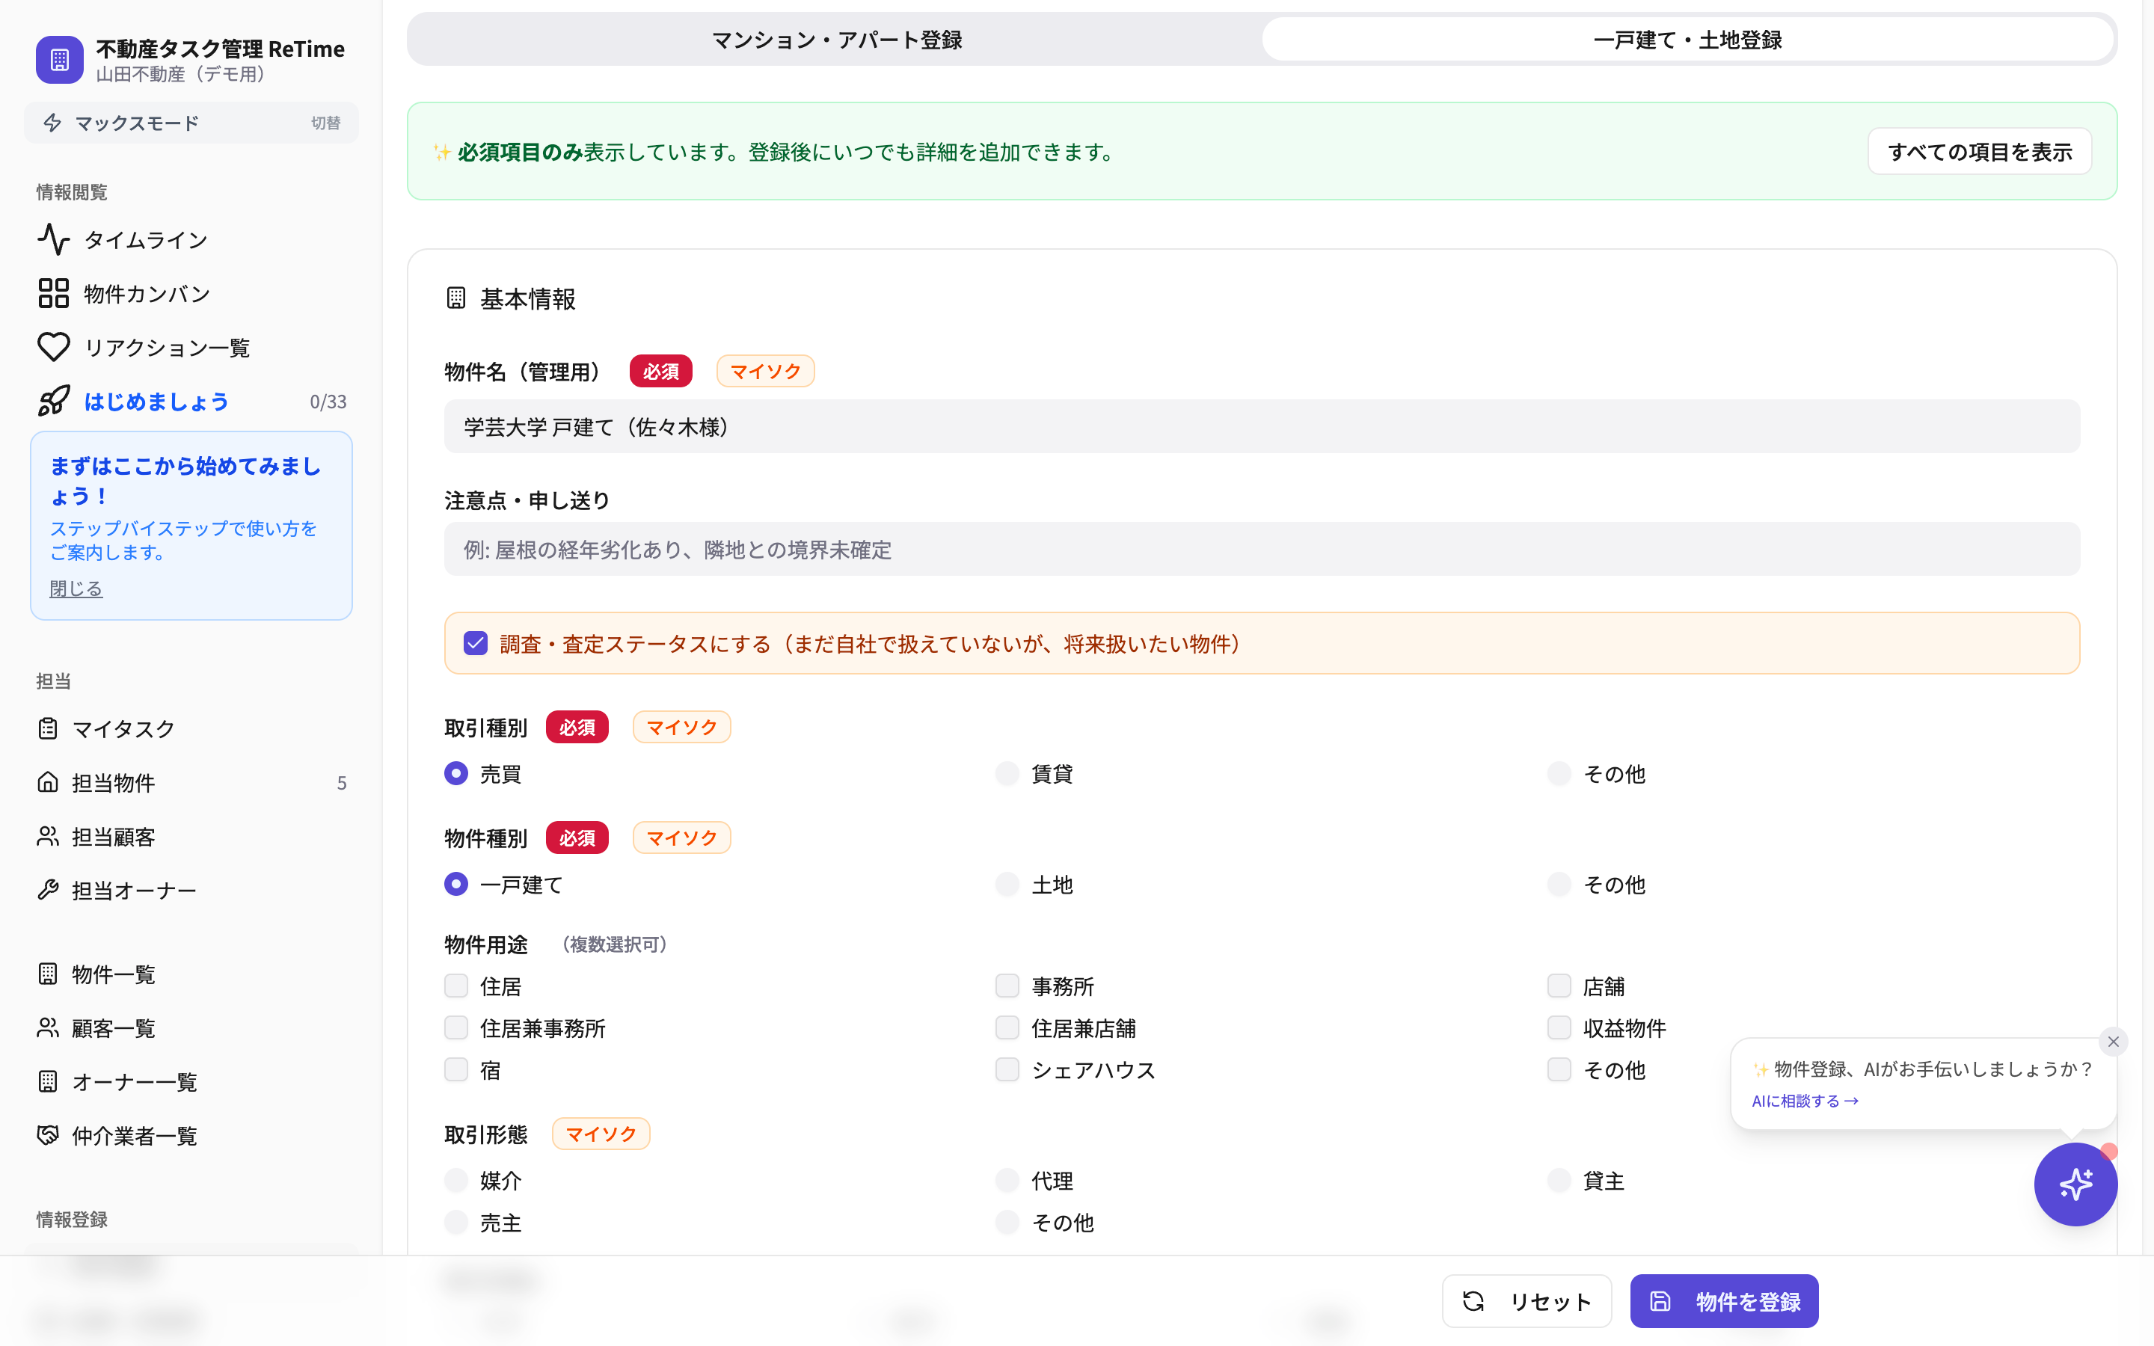The width and height of the screenshot is (2154, 1346).
Task: Select その他 under 取引形態
Action: pos(1007,1223)
